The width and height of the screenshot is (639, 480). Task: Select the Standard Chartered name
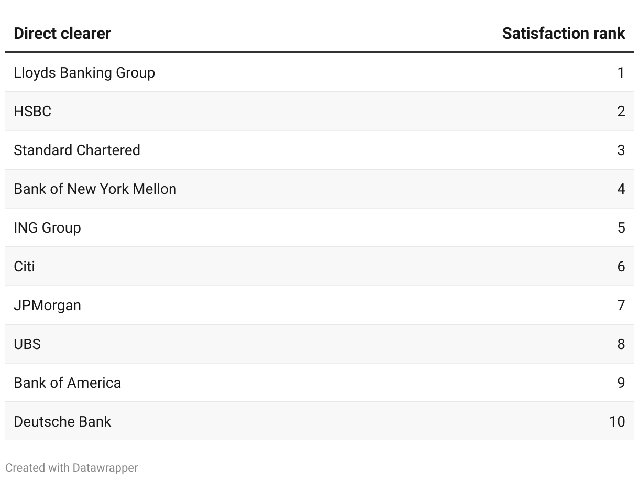pyautogui.click(x=77, y=150)
